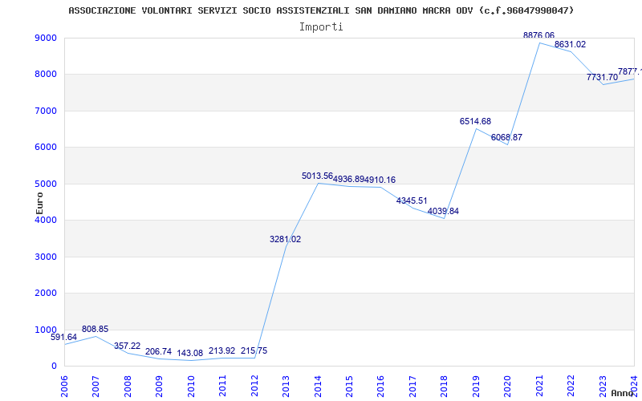
Task: Click the 8876.06 maximum label
Action: tap(538, 35)
